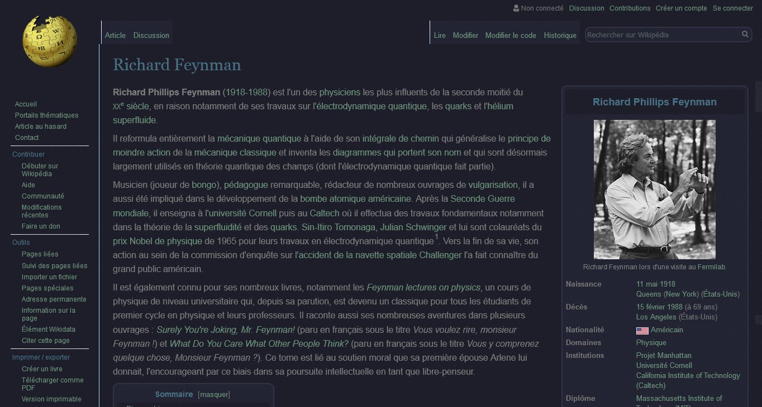Collapse the Imprimer / exporter sidebar section
The height and width of the screenshot is (407, 762).
tap(41, 357)
